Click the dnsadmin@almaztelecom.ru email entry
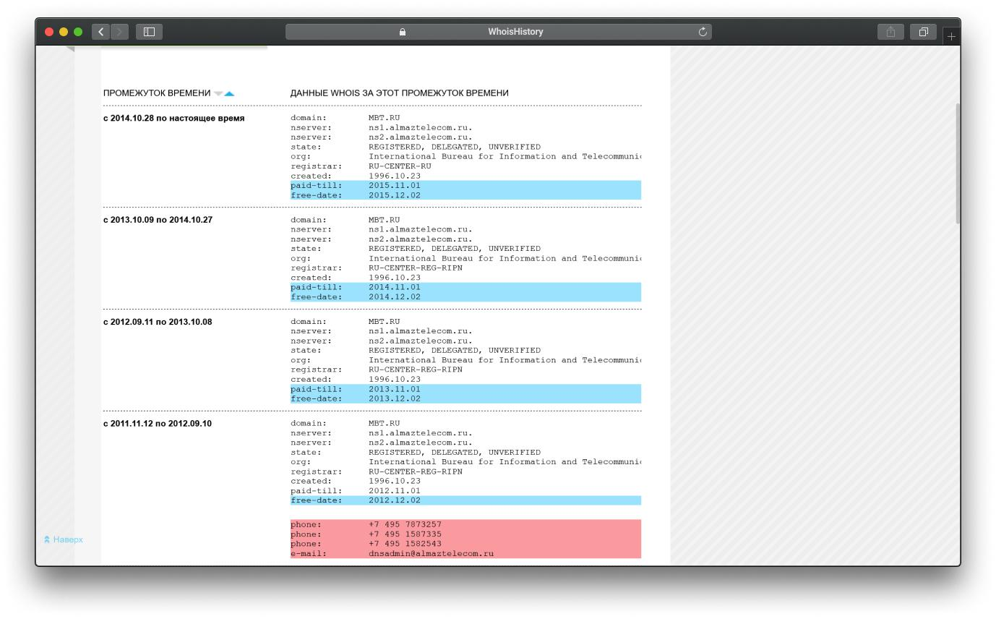 point(431,553)
